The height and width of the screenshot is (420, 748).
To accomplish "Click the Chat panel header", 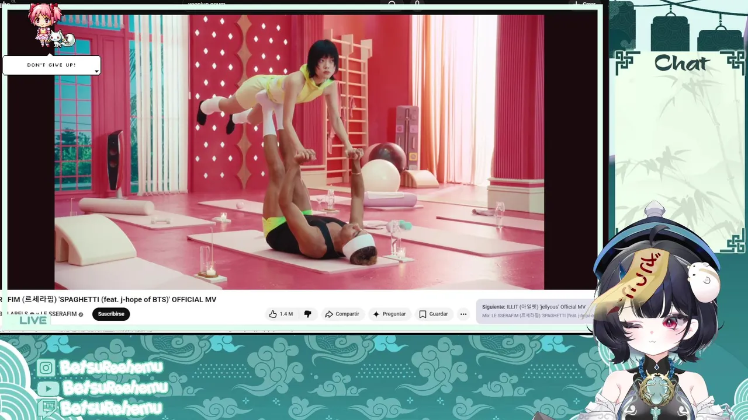I will coord(681,63).
